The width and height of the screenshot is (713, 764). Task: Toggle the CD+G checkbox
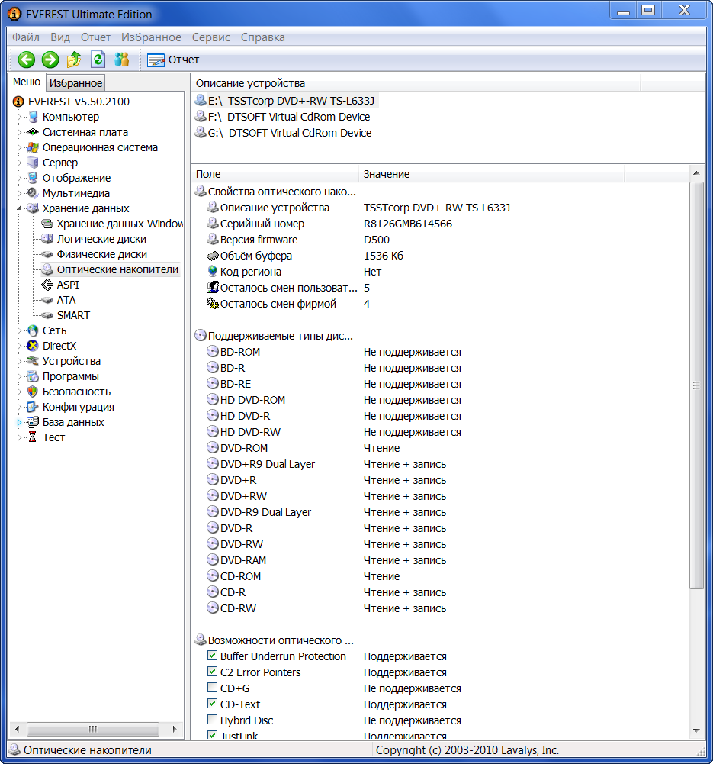(x=212, y=688)
